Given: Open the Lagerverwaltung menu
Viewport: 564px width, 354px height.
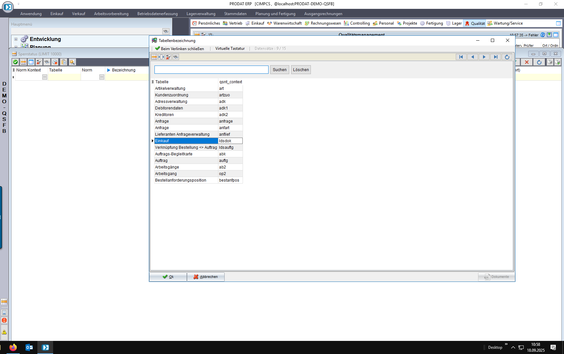Looking at the screenshot, I should [x=201, y=14].
